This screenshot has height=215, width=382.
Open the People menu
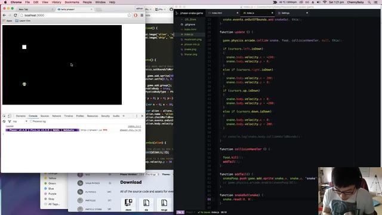[87, 2]
